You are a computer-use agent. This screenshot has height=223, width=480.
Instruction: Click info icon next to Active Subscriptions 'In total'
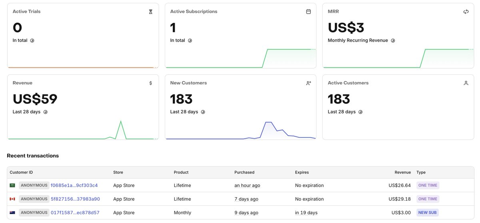[190, 40]
